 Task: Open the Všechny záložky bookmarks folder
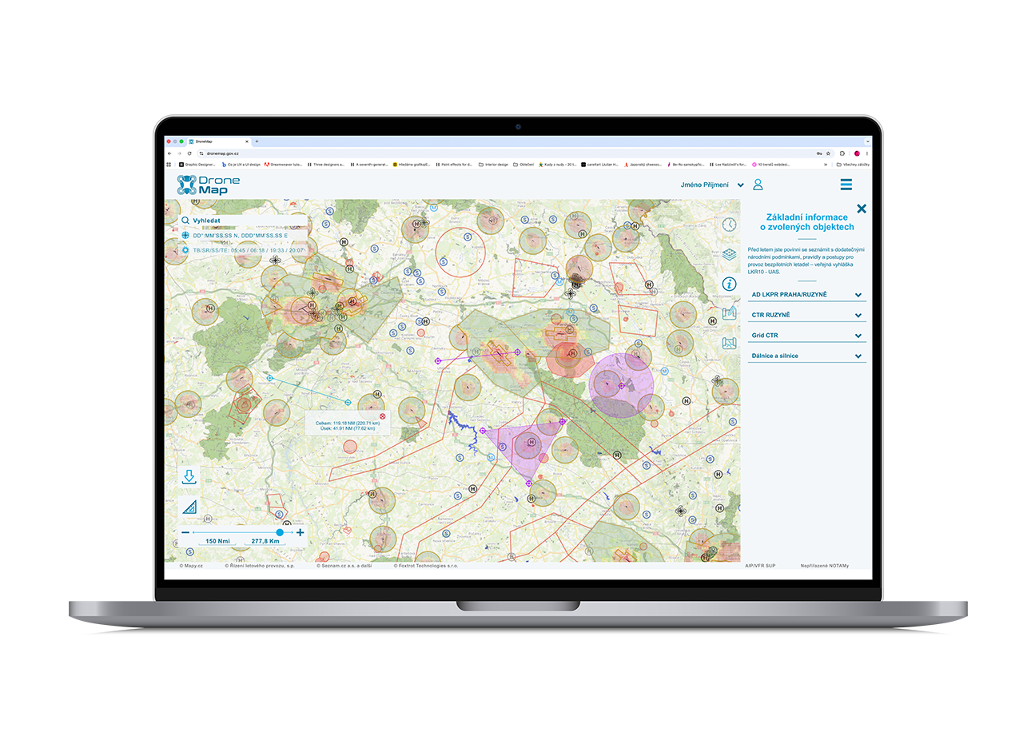click(x=853, y=165)
